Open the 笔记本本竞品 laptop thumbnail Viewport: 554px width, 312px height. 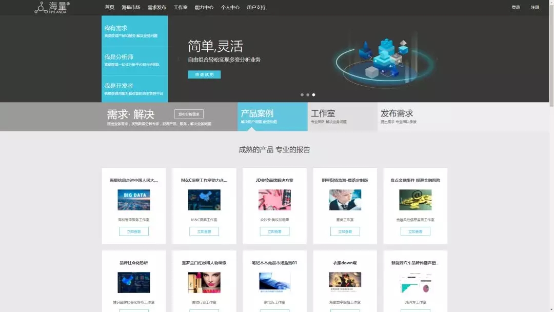(x=274, y=282)
